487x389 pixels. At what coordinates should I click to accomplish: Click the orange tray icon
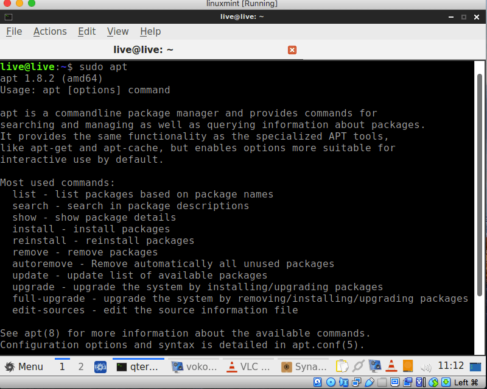(x=408, y=366)
